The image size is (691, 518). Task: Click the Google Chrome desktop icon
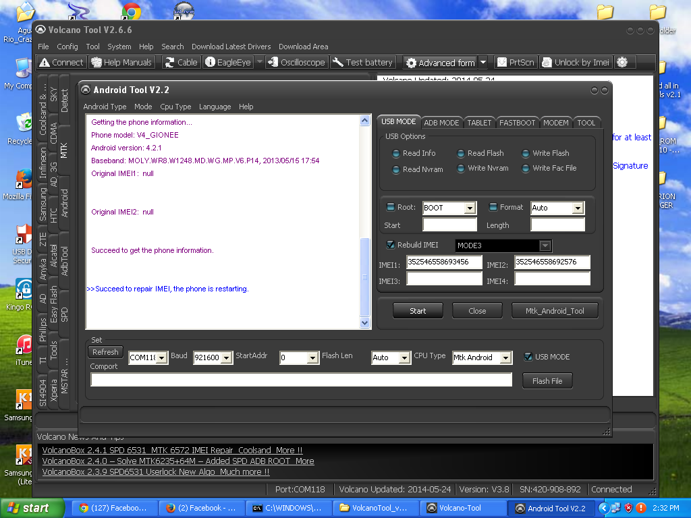pos(131,11)
